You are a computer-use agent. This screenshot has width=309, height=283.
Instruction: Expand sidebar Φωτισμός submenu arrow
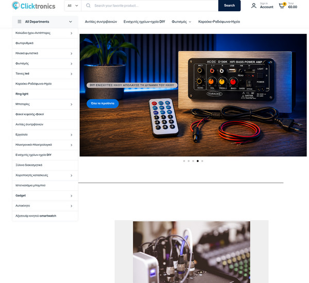point(72,64)
